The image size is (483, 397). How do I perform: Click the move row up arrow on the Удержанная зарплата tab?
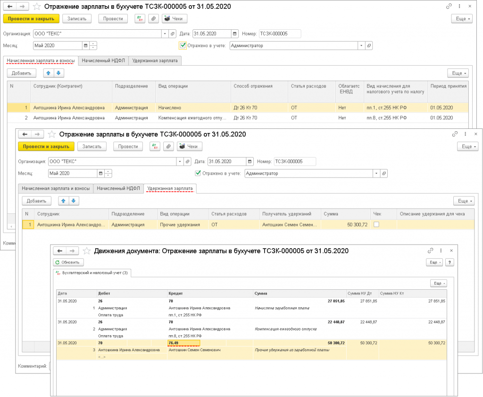(x=63, y=201)
